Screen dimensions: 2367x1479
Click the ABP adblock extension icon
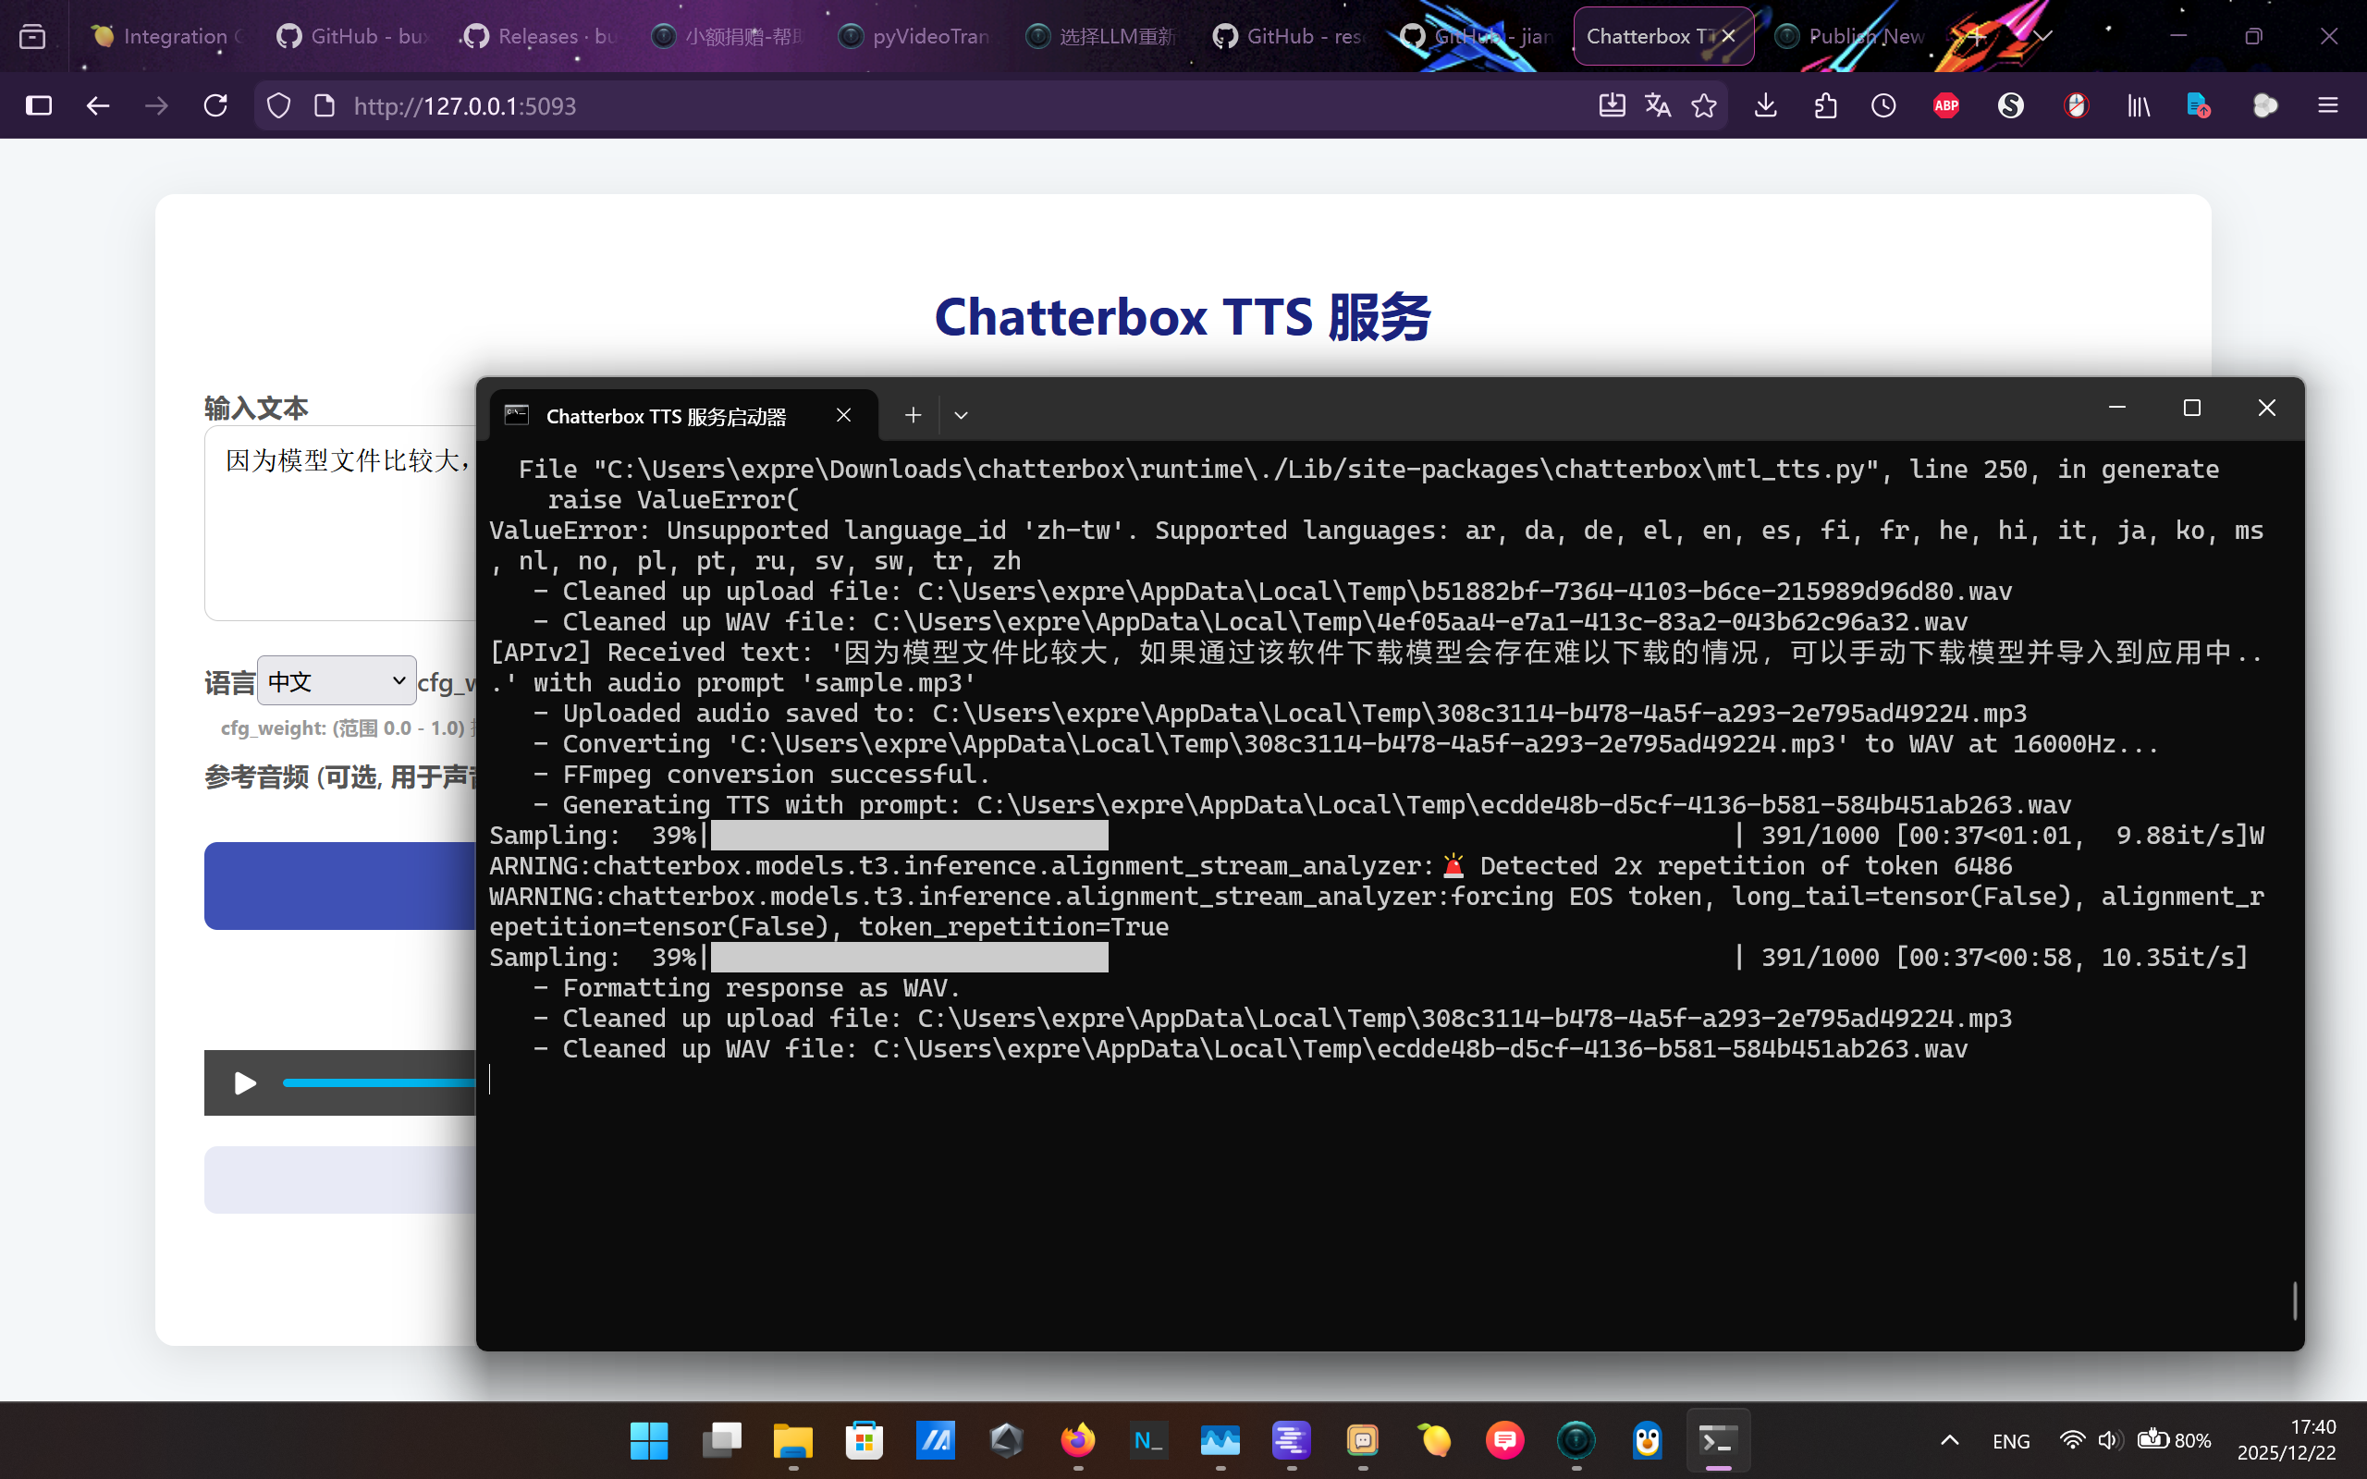click(x=1945, y=105)
